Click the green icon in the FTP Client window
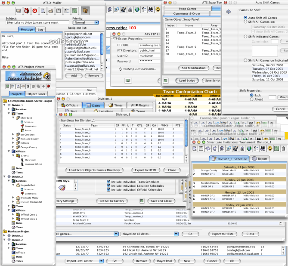 pos(128,80)
